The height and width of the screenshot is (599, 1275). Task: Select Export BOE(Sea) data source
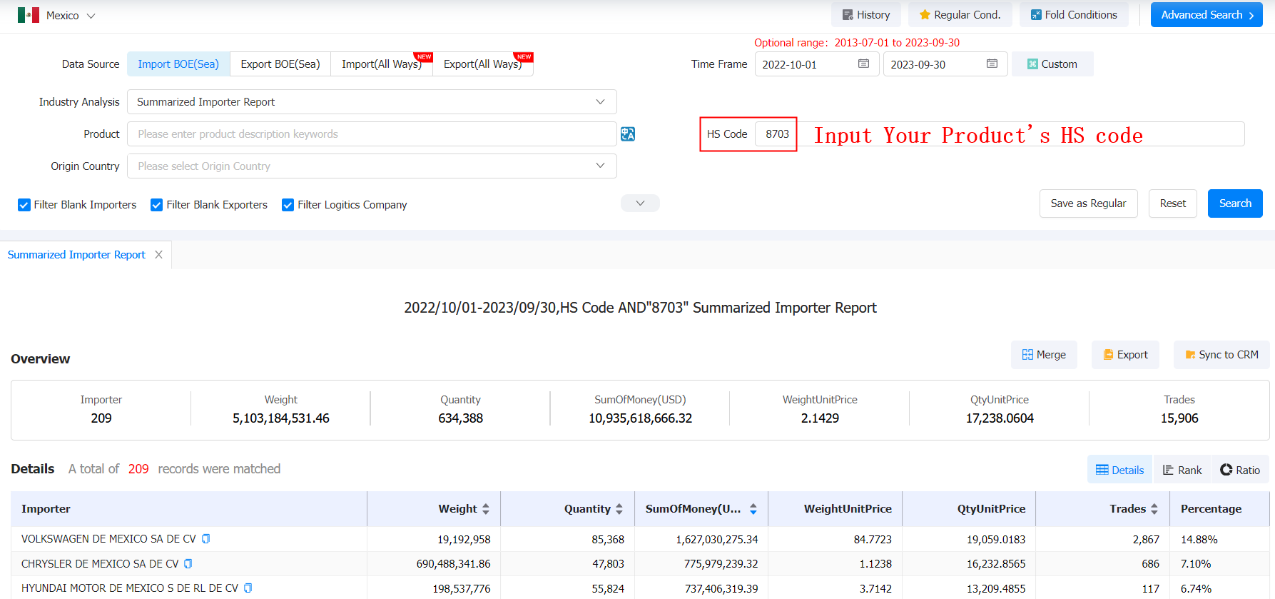click(x=280, y=64)
